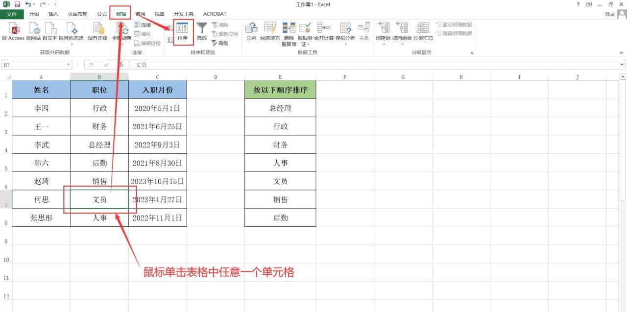Select header cell 按以下顺序排序
The width and height of the screenshot is (627, 312).
pyautogui.click(x=280, y=90)
